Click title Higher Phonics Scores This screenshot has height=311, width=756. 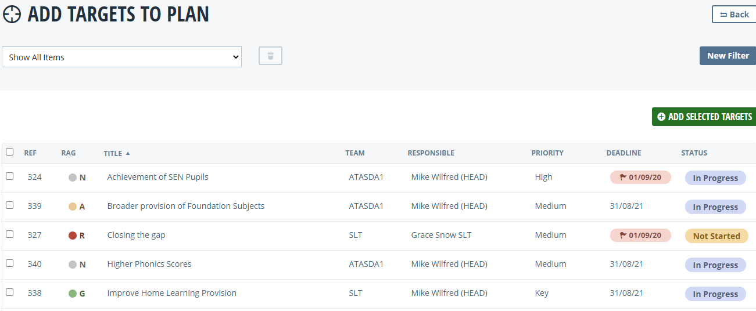click(149, 264)
